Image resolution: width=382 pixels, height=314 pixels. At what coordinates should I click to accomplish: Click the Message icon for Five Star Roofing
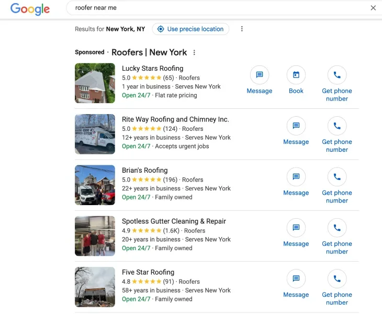(x=296, y=278)
